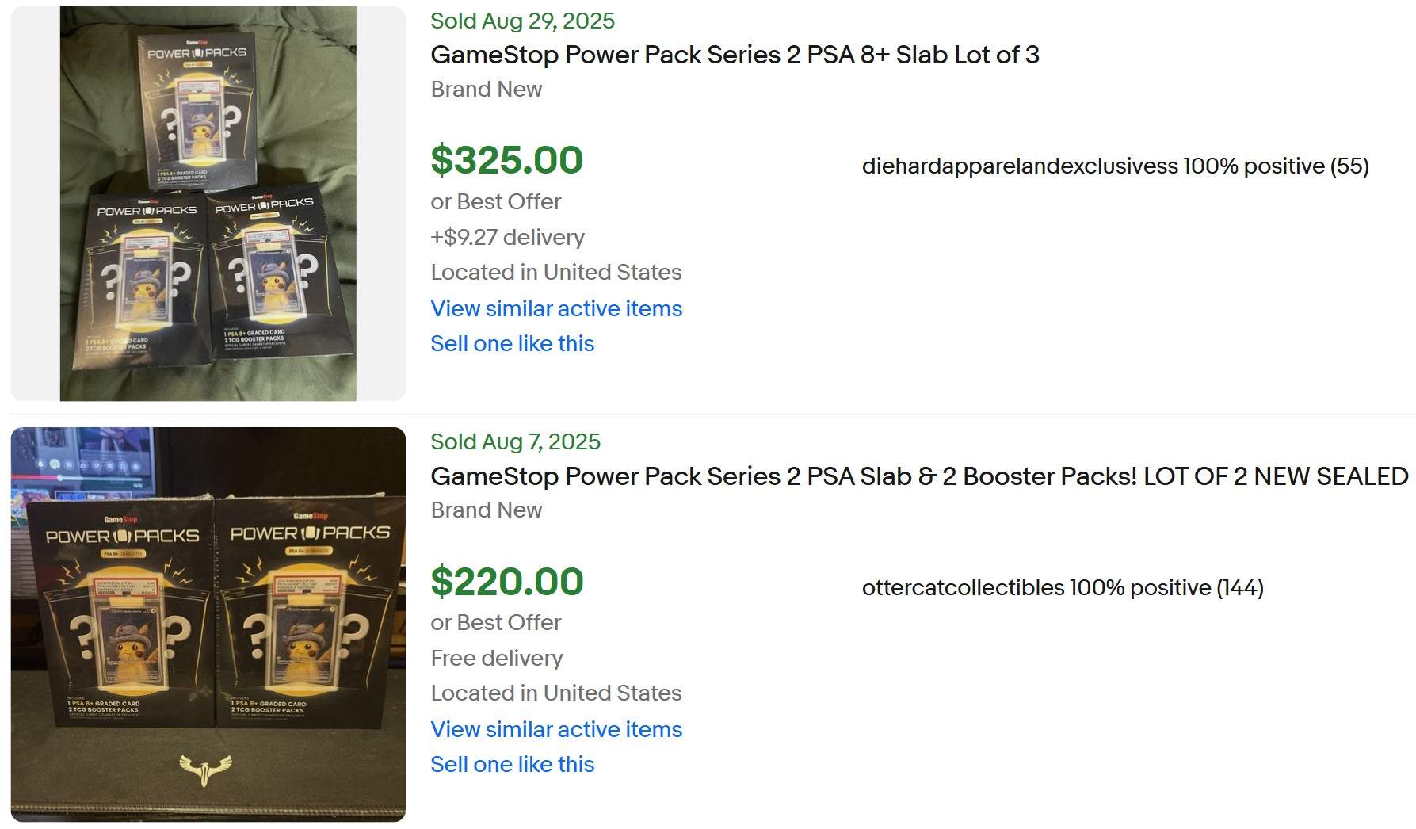Screen dimensions: 1416x829
Task: Click the 'Sold Aug 29, 2025' date label
Action: point(522,21)
